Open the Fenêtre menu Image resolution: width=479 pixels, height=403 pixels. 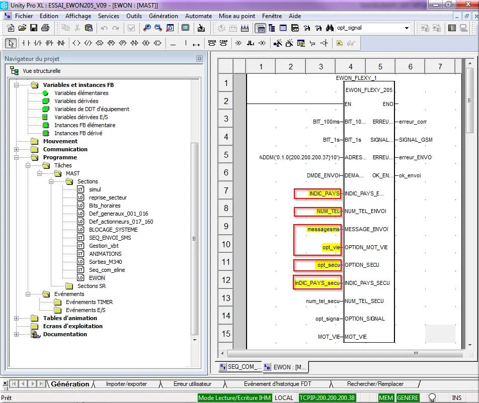click(272, 16)
